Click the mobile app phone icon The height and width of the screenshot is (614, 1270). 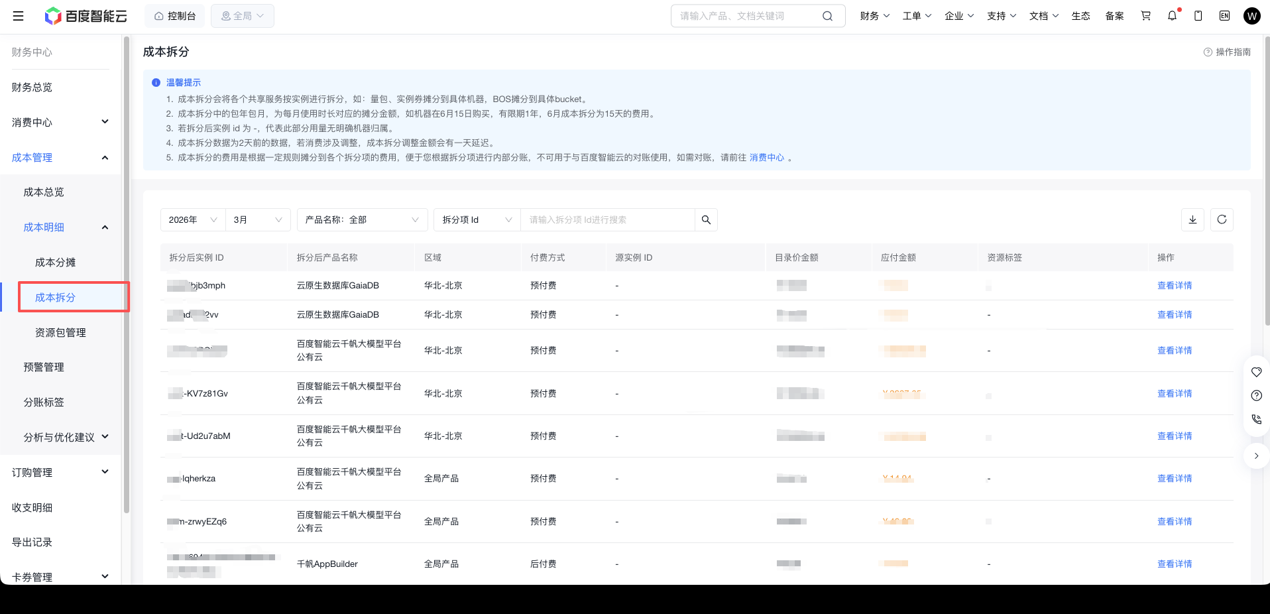[x=1198, y=16]
